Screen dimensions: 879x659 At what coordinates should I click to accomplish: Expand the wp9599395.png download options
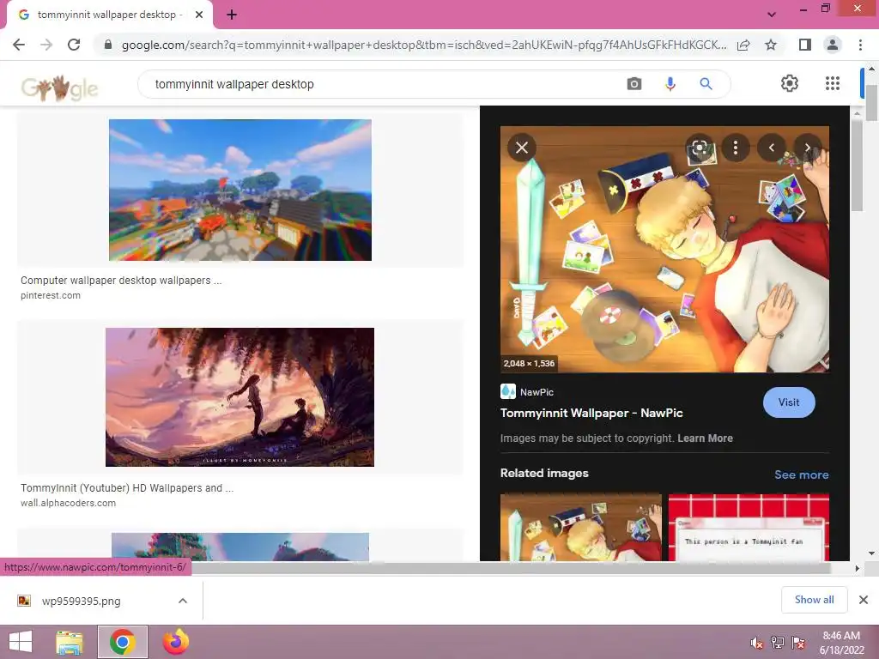[183, 601]
